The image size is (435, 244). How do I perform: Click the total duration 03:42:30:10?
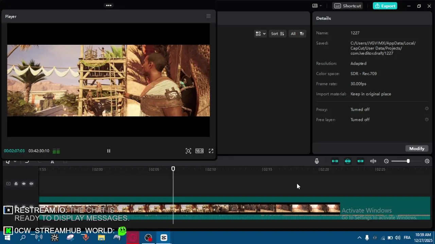pos(39,151)
